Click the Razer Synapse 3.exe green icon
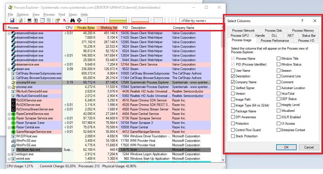This screenshot has height=174, width=323. coord(13,123)
